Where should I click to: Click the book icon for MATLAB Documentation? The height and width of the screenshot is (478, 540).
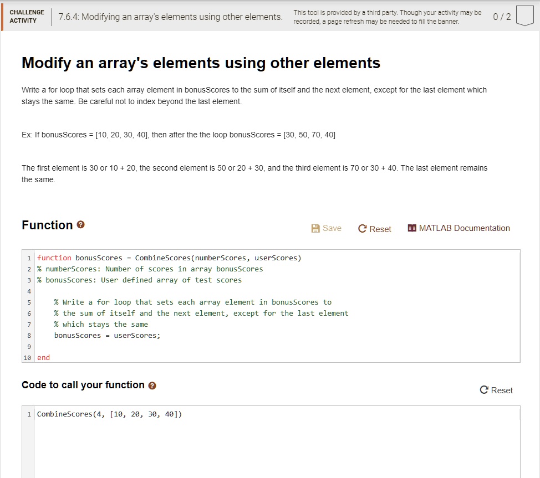tap(412, 228)
